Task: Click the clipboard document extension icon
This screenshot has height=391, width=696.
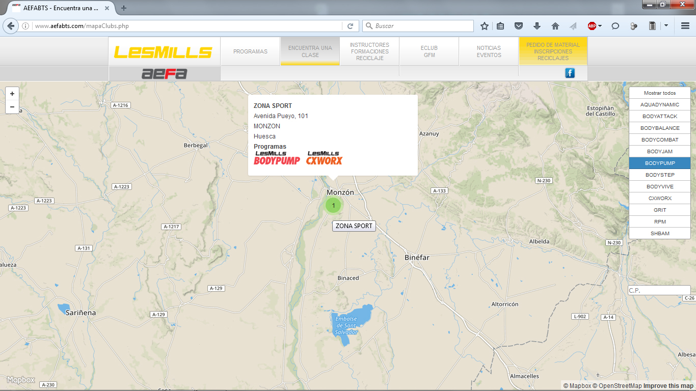Action: point(652,26)
